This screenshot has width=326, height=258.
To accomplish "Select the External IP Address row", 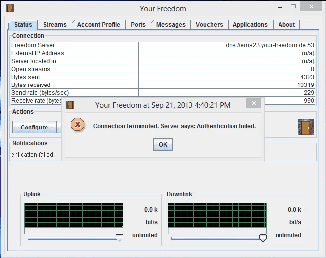I will (163, 53).
